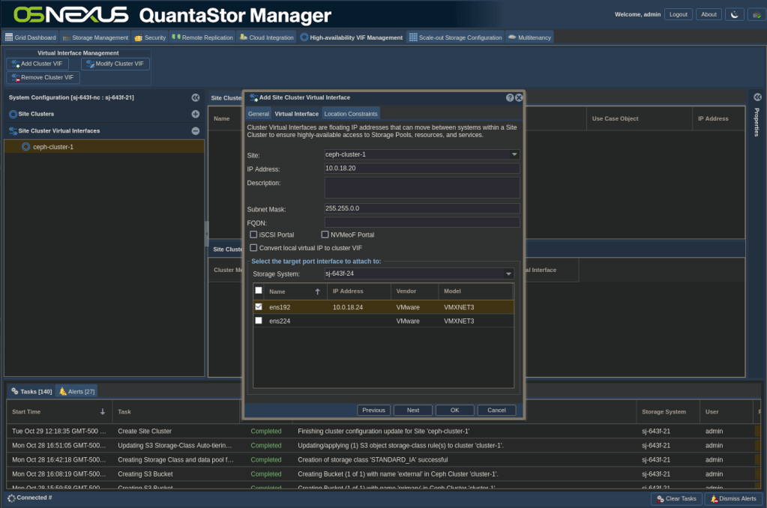Check the ens224 port interface row
767x508 pixels.
click(259, 321)
